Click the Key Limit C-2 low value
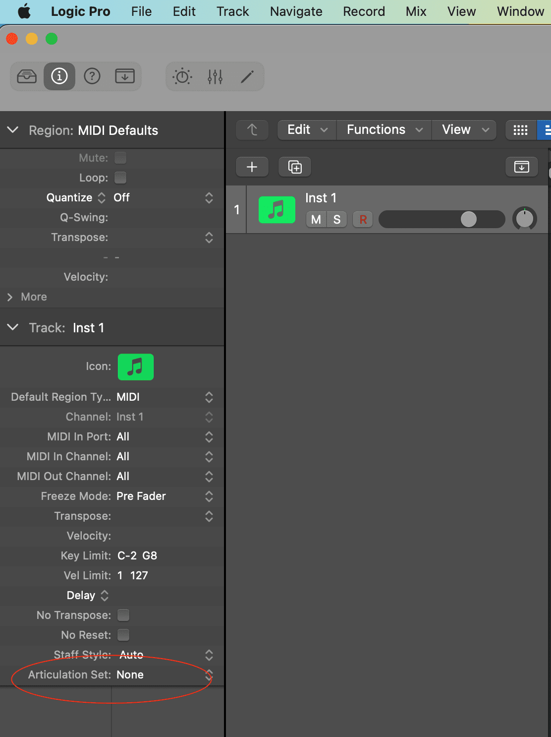The width and height of the screenshot is (551, 737). [127, 555]
